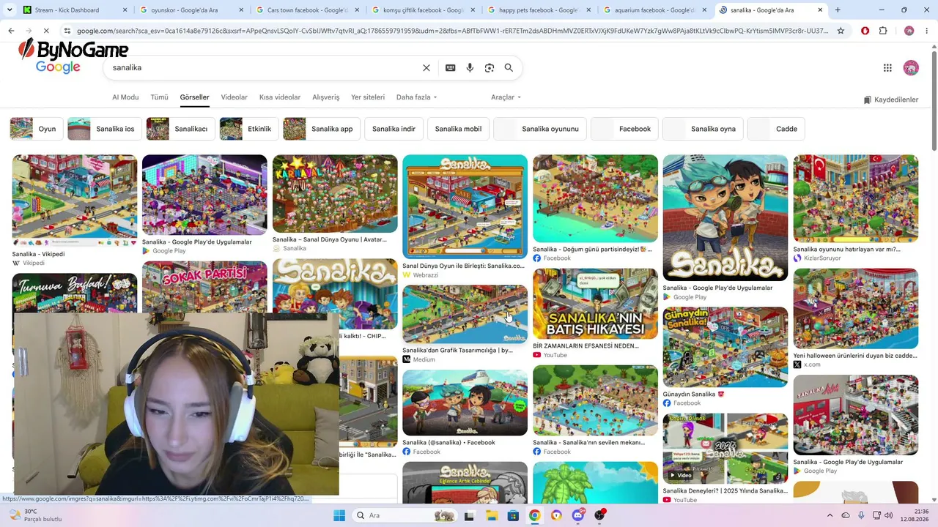
Task: Open the Chrome icon in the taskbar
Action: click(535, 515)
